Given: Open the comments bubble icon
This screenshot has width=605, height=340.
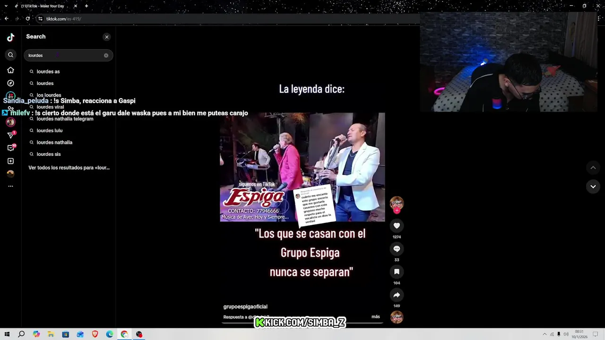Looking at the screenshot, I should coord(397,249).
